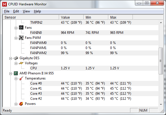The width and height of the screenshot is (166, 115).
Task: Collapse the AMD Phenom II X4 955 node
Action: pyautogui.click(x=10, y=74)
